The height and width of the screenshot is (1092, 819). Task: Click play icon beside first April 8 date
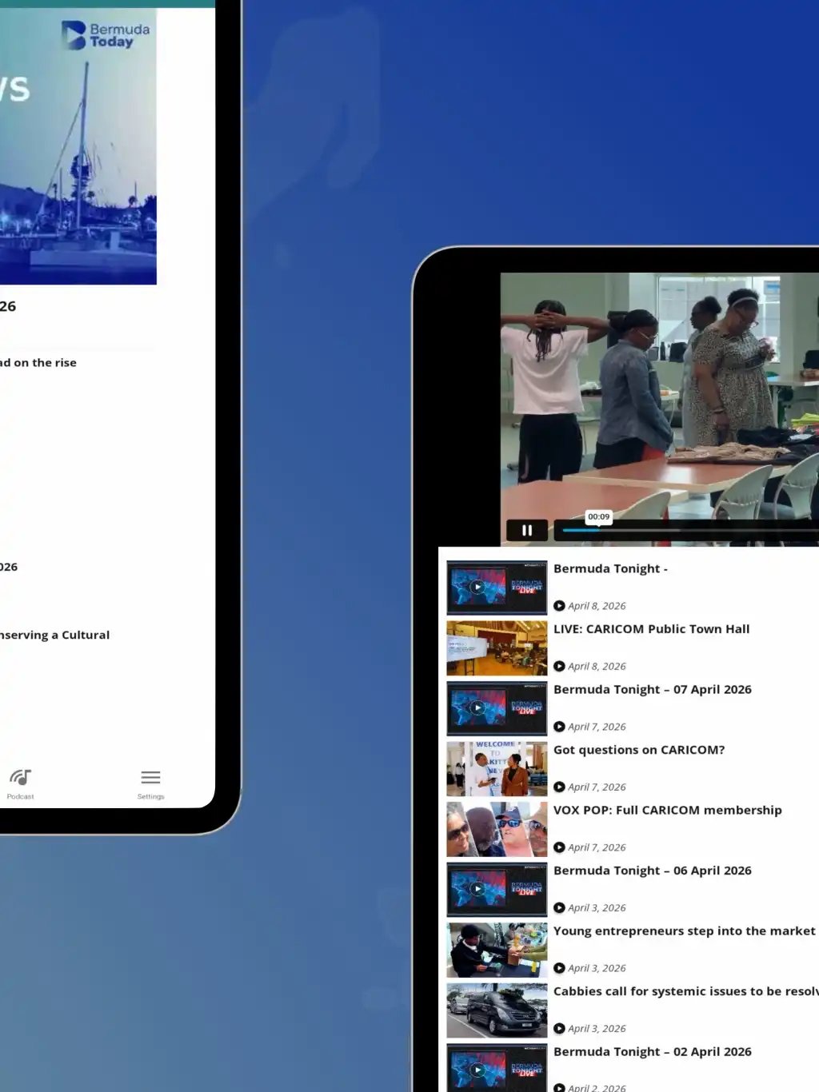pos(559,606)
